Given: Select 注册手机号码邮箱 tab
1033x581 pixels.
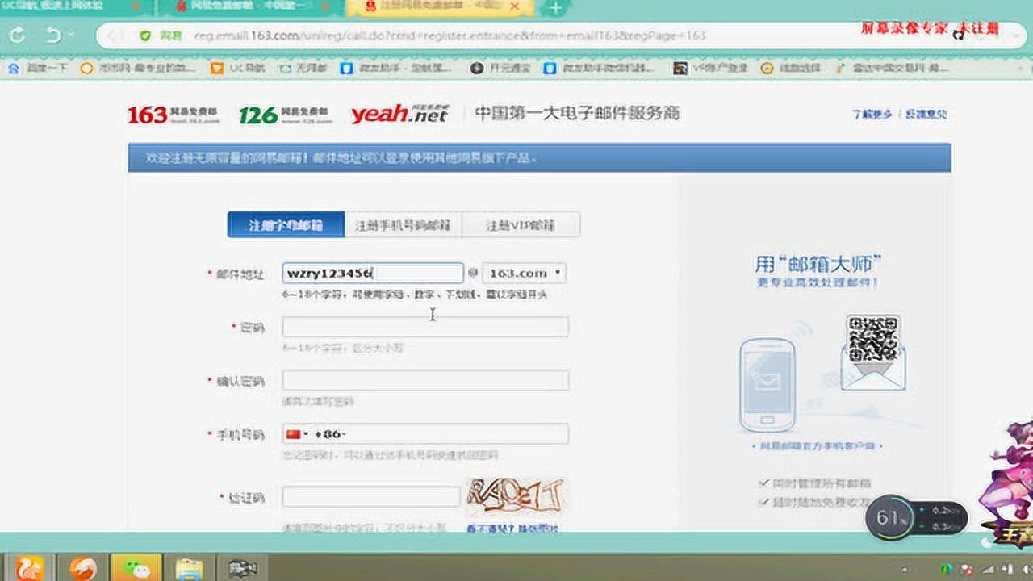Looking at the screenshot, I should click(403, 225).
